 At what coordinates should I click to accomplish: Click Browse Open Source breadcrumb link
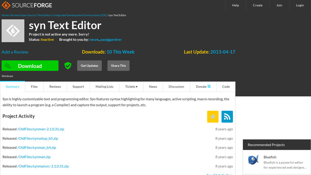click(x=23, y=15)
